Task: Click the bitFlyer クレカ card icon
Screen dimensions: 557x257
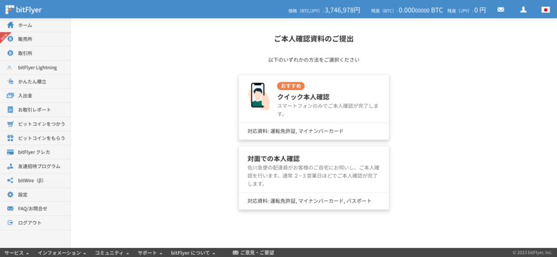Action: coord(10,152)
